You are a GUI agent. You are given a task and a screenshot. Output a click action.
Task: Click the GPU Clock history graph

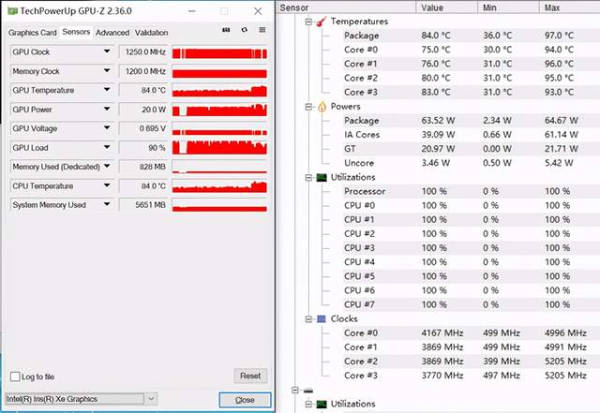coord(219,52)
